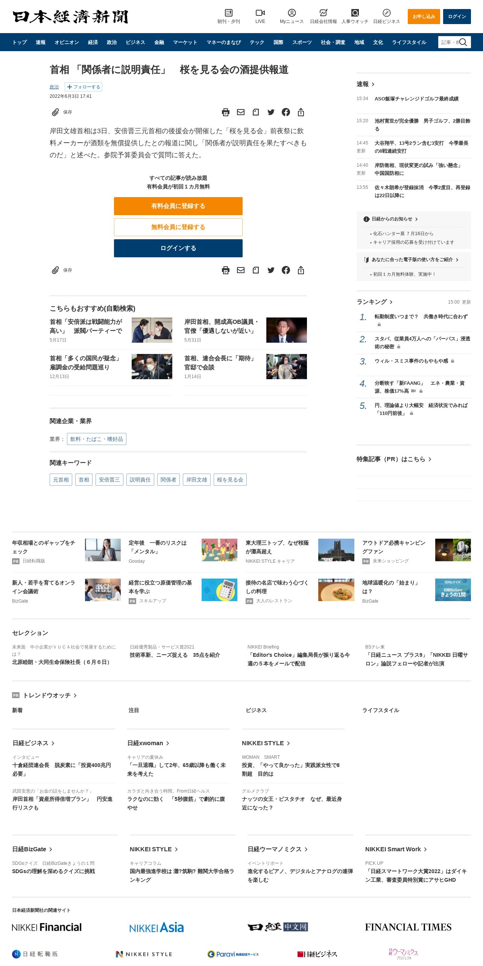The width and height of the screenshot is (483, 966).
Task: Open ranking item 転勤制度いつまで？
Action: [421, 317]
